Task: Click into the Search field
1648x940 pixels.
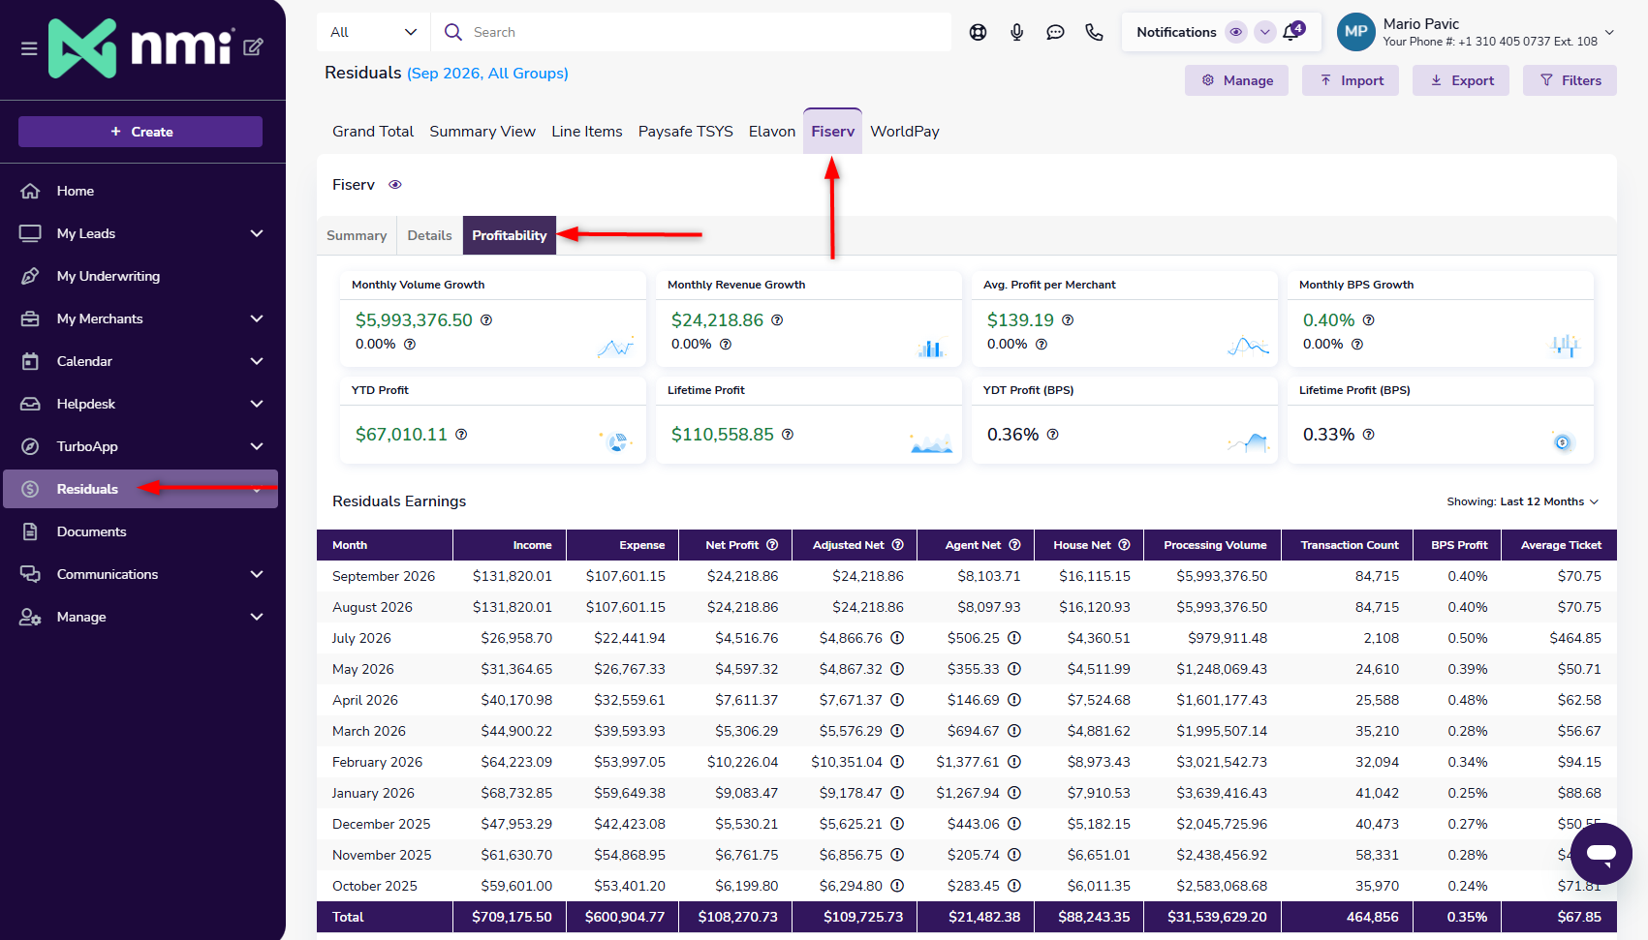Action: tap(692, 32)
